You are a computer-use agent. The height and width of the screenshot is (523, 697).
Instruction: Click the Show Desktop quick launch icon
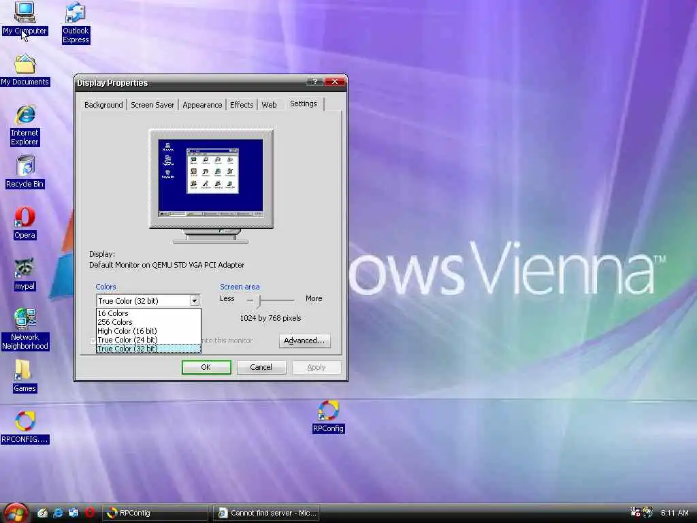point(43,513)
